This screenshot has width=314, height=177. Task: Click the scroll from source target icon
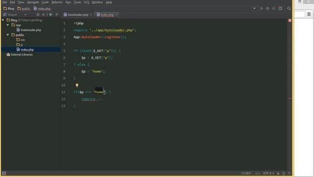point(38,14)
